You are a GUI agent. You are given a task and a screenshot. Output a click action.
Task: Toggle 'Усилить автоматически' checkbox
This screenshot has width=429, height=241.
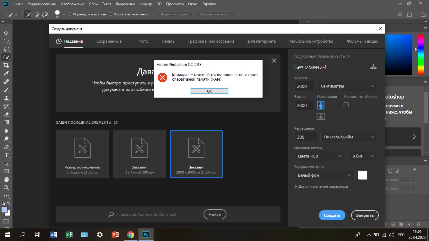click(x=111, y=14)
